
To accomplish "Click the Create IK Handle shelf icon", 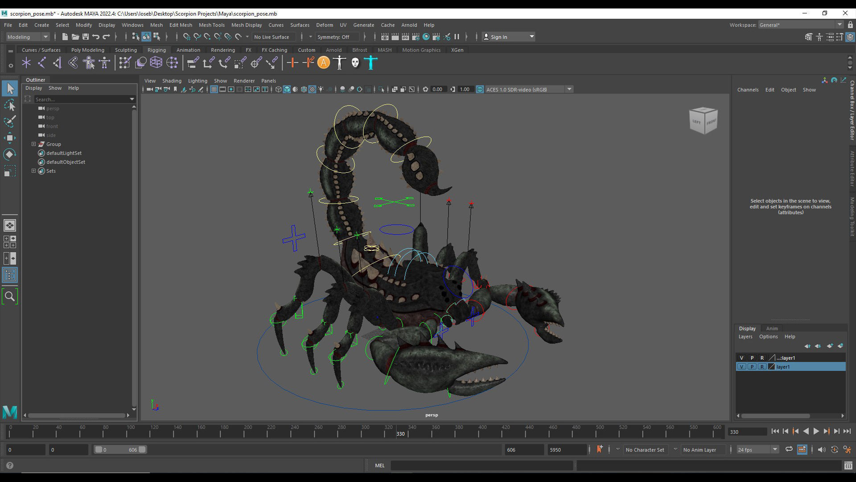I will coord(58,62).
